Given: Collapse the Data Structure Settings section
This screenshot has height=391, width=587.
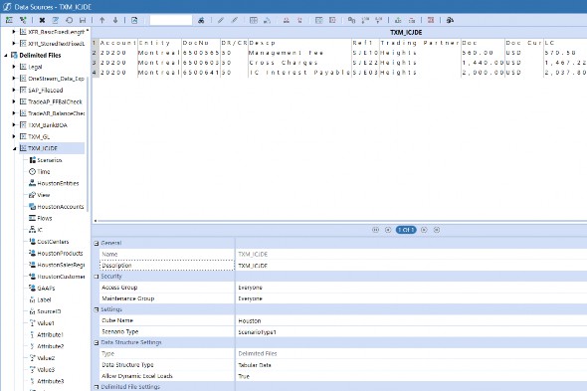Looking at the screenshot, I should pyautogui.click(x=97, y=342).
